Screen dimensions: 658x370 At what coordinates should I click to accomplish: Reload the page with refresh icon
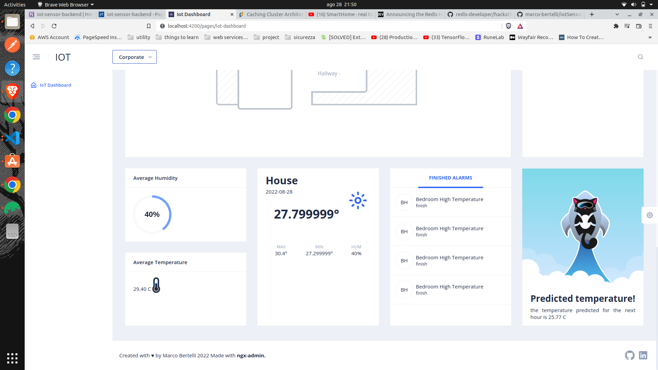pos(54,26)
